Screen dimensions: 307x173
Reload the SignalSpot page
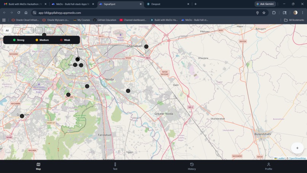click(19, 13)
